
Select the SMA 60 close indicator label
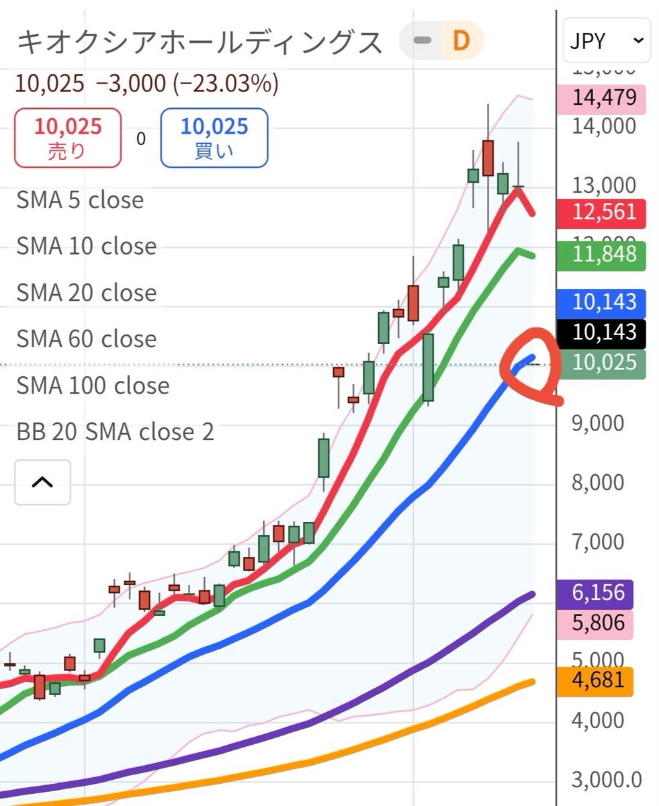point(87,339)
